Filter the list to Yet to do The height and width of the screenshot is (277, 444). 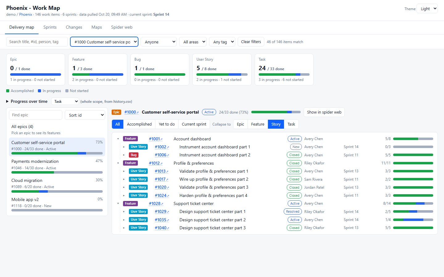pyautogui.click(x=167, y=124)
